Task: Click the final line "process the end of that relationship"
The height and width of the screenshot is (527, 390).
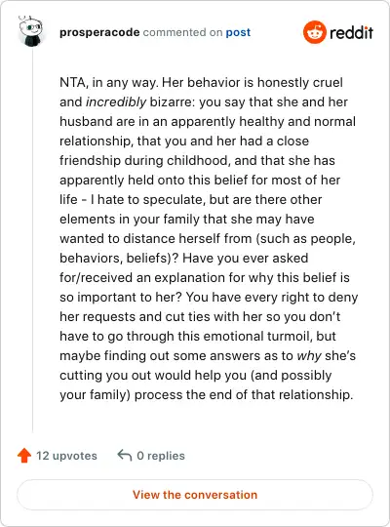Action: (244, 395)
